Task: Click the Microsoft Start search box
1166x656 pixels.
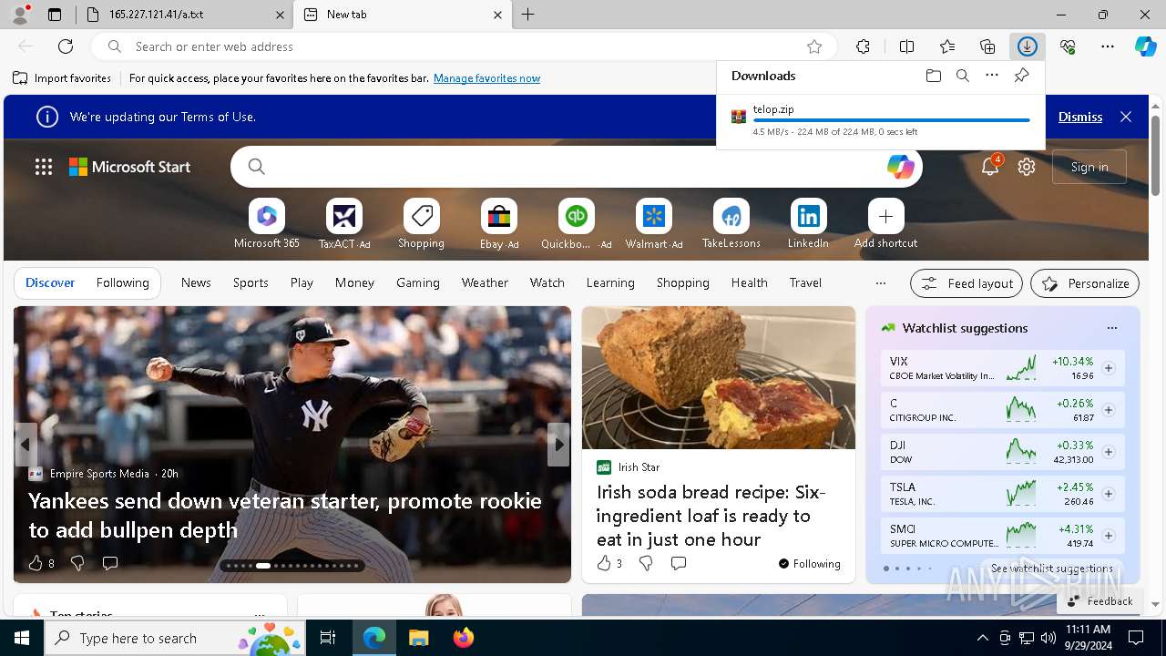Action: click(576, 167)
